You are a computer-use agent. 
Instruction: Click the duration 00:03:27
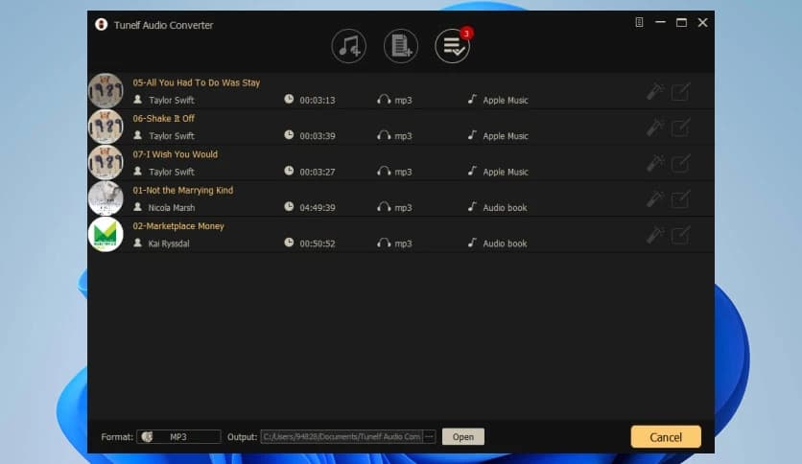(x=318, y=173)
